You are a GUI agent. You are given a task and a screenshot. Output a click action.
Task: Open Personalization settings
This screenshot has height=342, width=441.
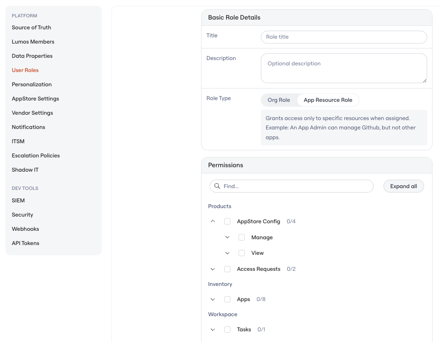32,84
